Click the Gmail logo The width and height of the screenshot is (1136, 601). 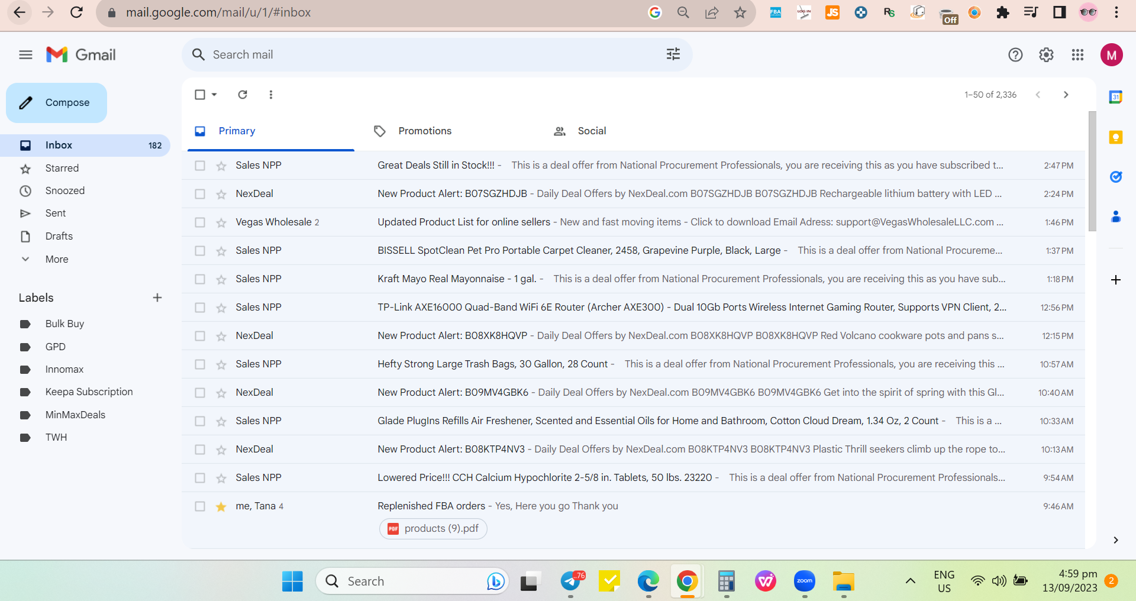point(81,55)
